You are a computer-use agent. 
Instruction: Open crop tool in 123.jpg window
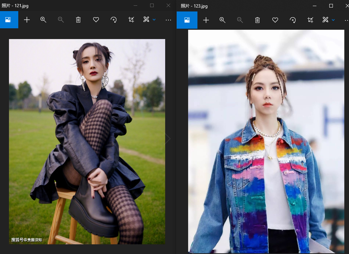[310, 20]
